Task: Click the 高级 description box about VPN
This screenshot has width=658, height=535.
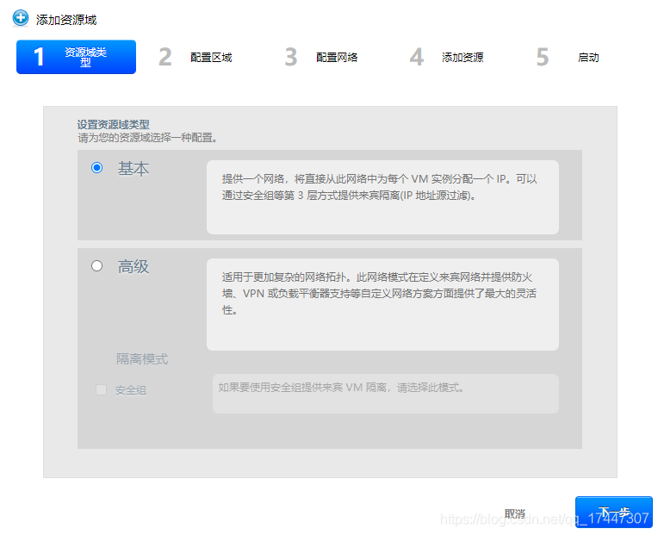Action: [382, 305]
